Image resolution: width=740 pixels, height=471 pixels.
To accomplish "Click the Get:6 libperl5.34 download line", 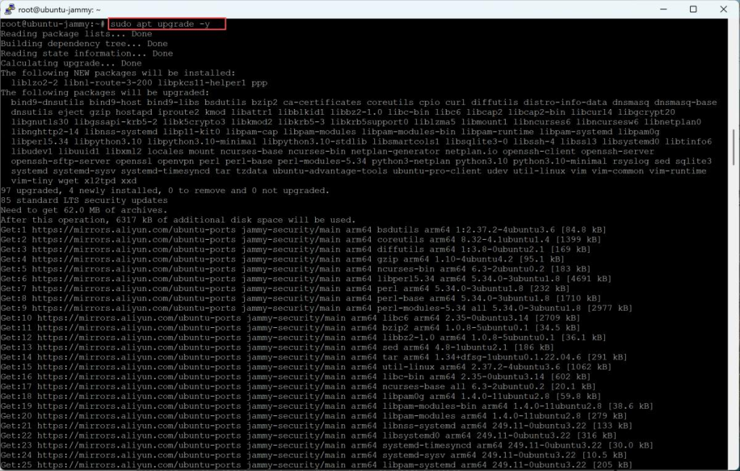I will click(306, 279).
